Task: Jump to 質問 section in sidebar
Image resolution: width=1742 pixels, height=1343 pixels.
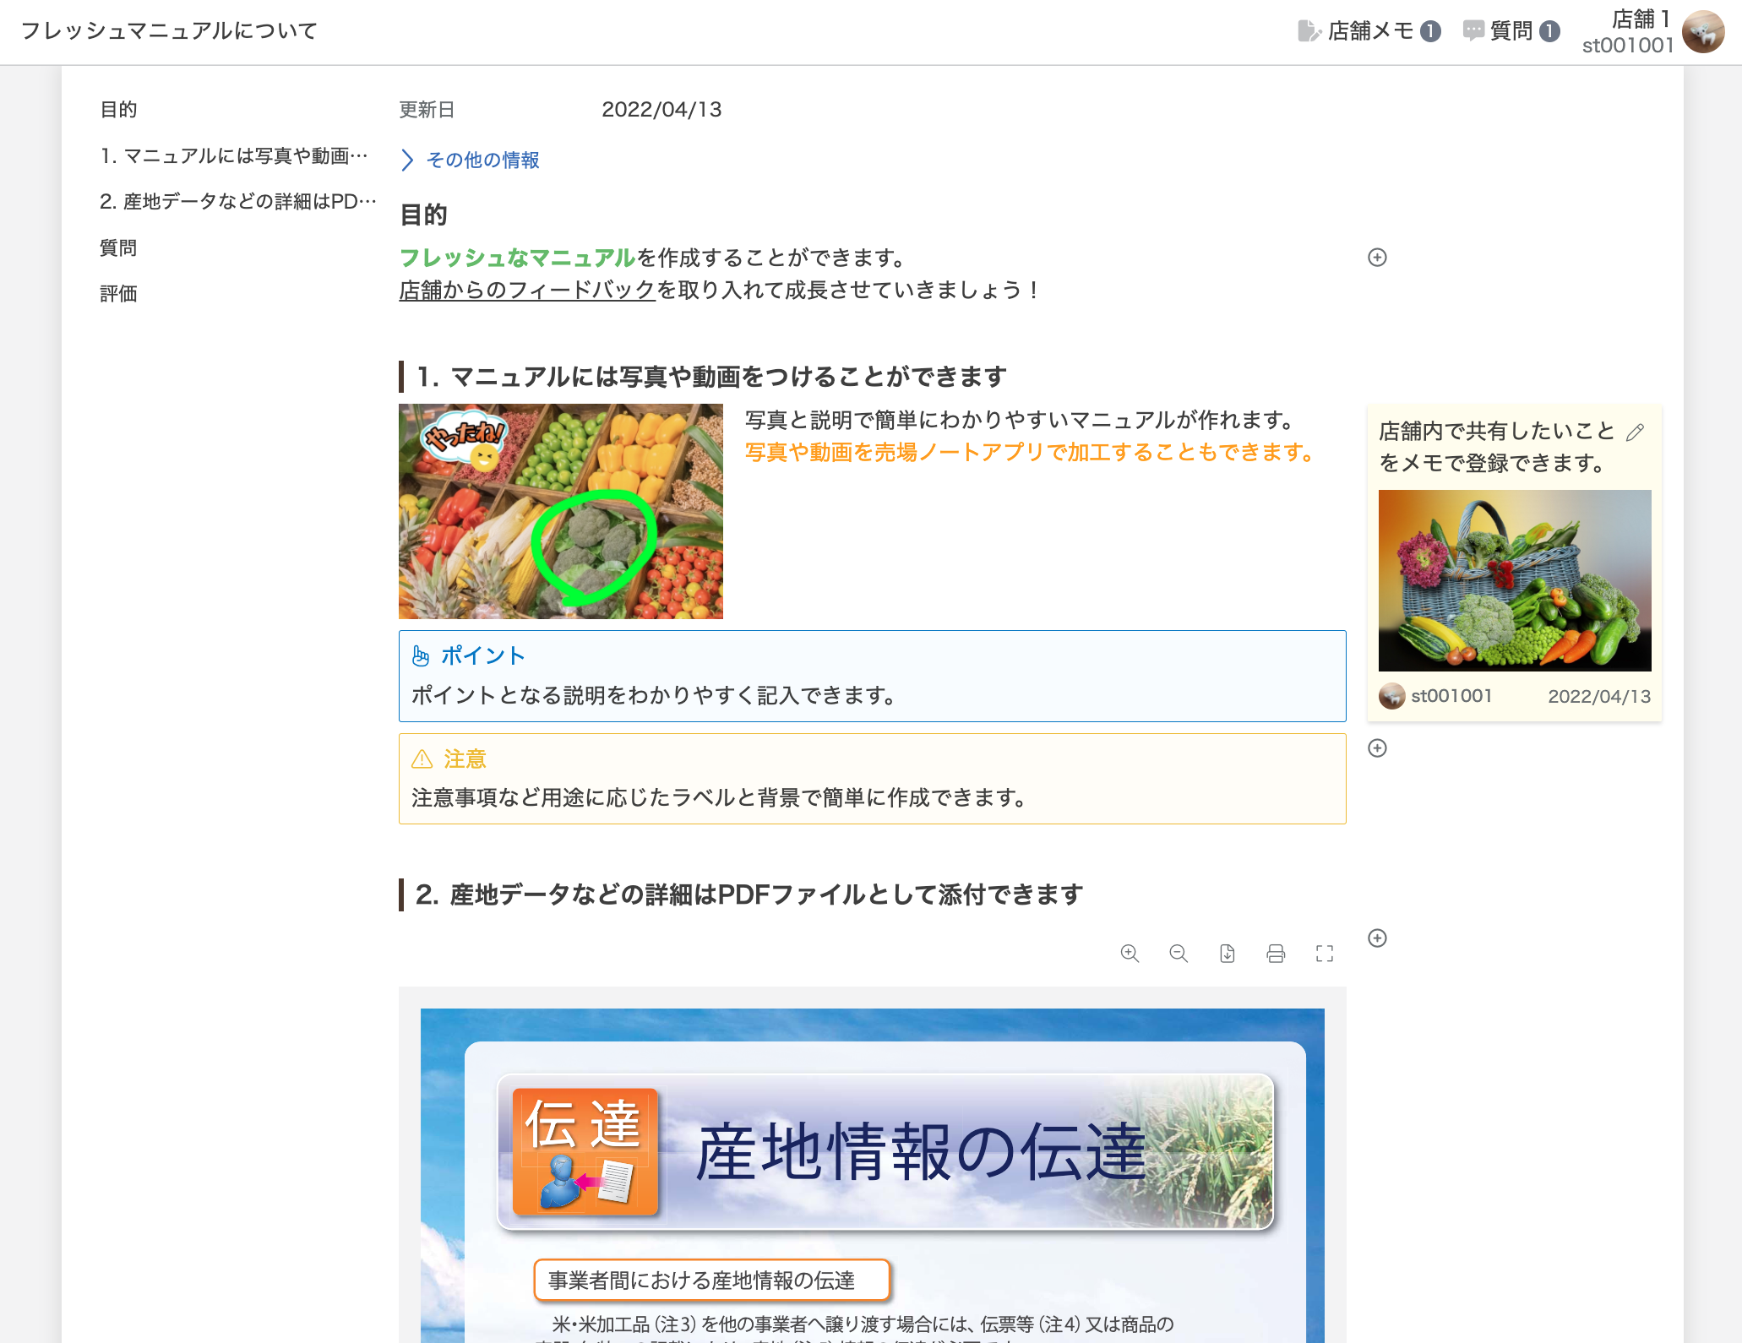Action: coord(118,247)
